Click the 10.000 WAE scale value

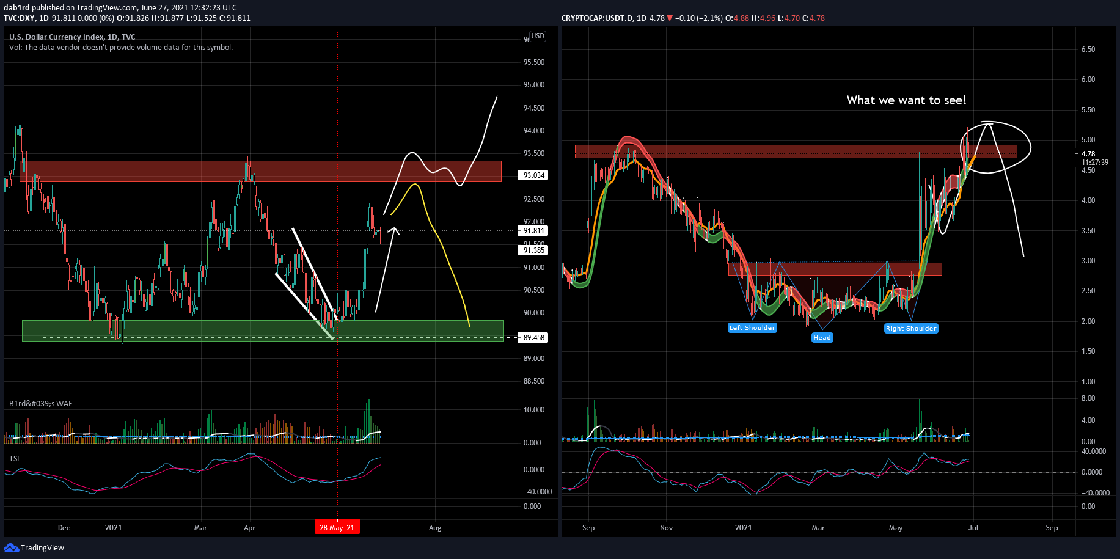click(x=534, y=410)
